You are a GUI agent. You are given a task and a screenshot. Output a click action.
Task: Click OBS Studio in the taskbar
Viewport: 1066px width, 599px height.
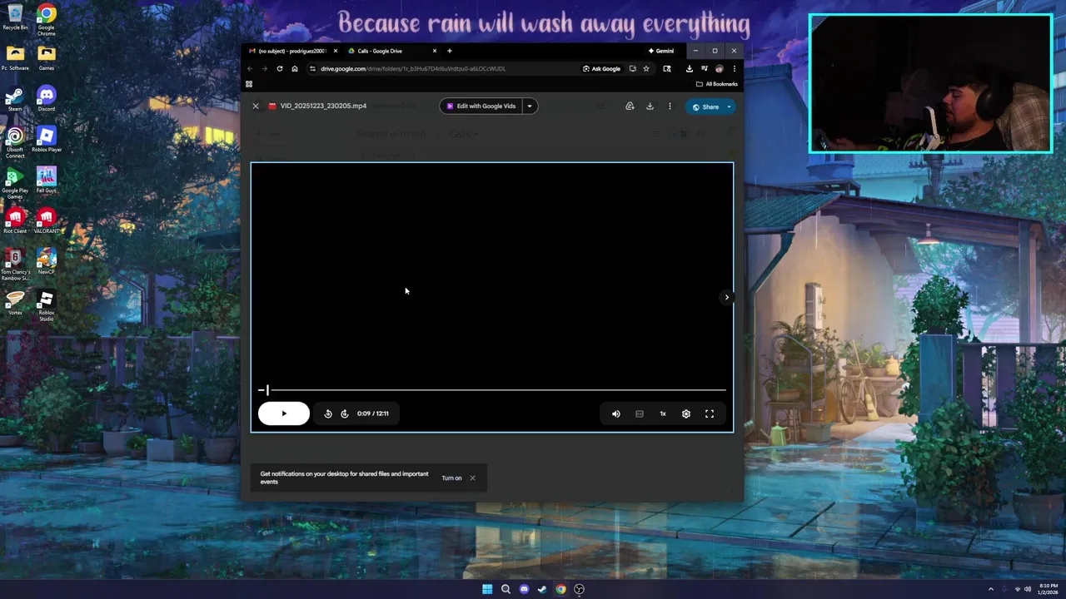[x=579, y=589]
